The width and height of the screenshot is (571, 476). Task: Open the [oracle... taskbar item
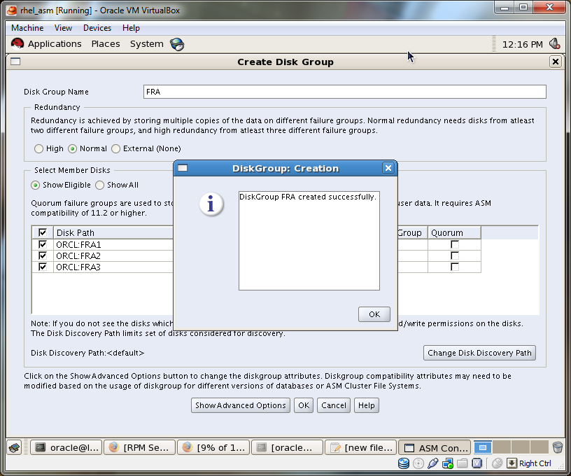288,447
